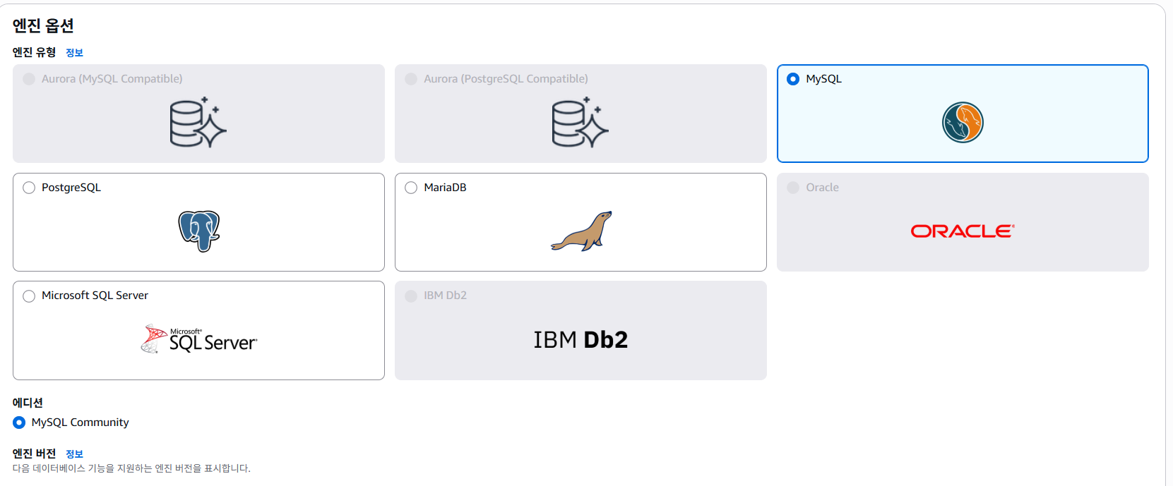Click the 에디션 heading
This screenshot has height=486, width=1173.
(x=28, y=403)
